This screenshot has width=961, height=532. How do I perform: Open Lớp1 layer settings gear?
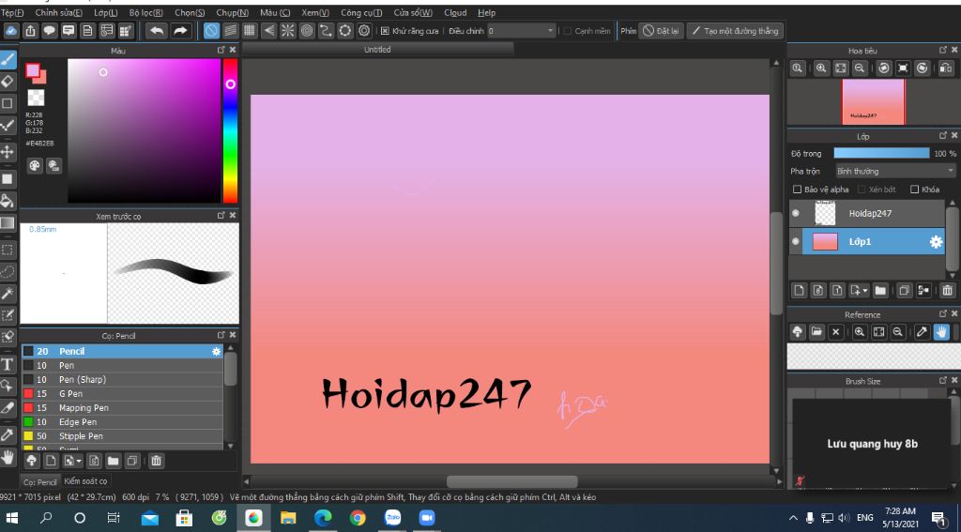tap(936, 242)
